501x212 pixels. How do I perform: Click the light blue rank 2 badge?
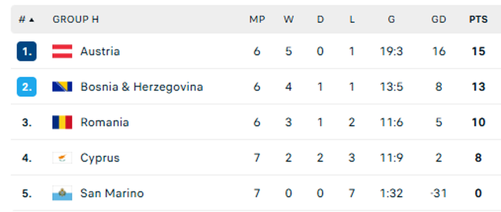point(26,87)
